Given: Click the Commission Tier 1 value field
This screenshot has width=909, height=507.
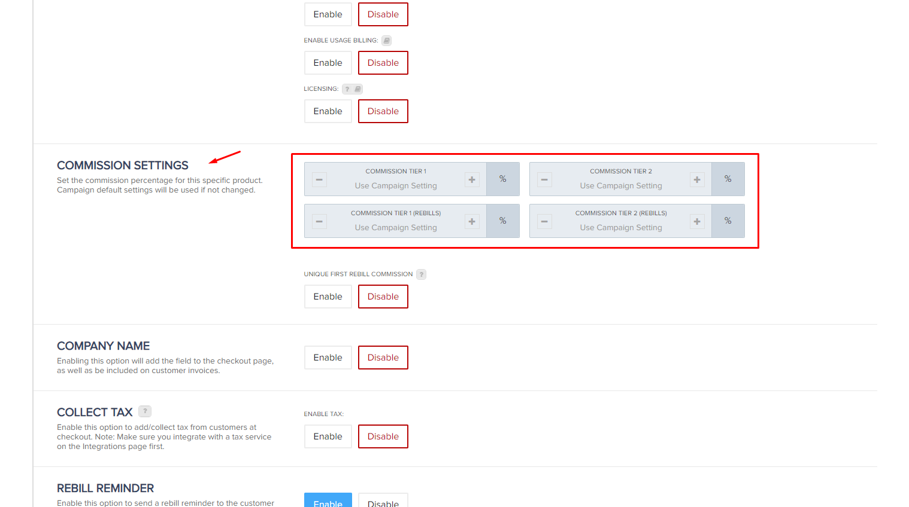Looking at the screenshot, I should 395,186.
